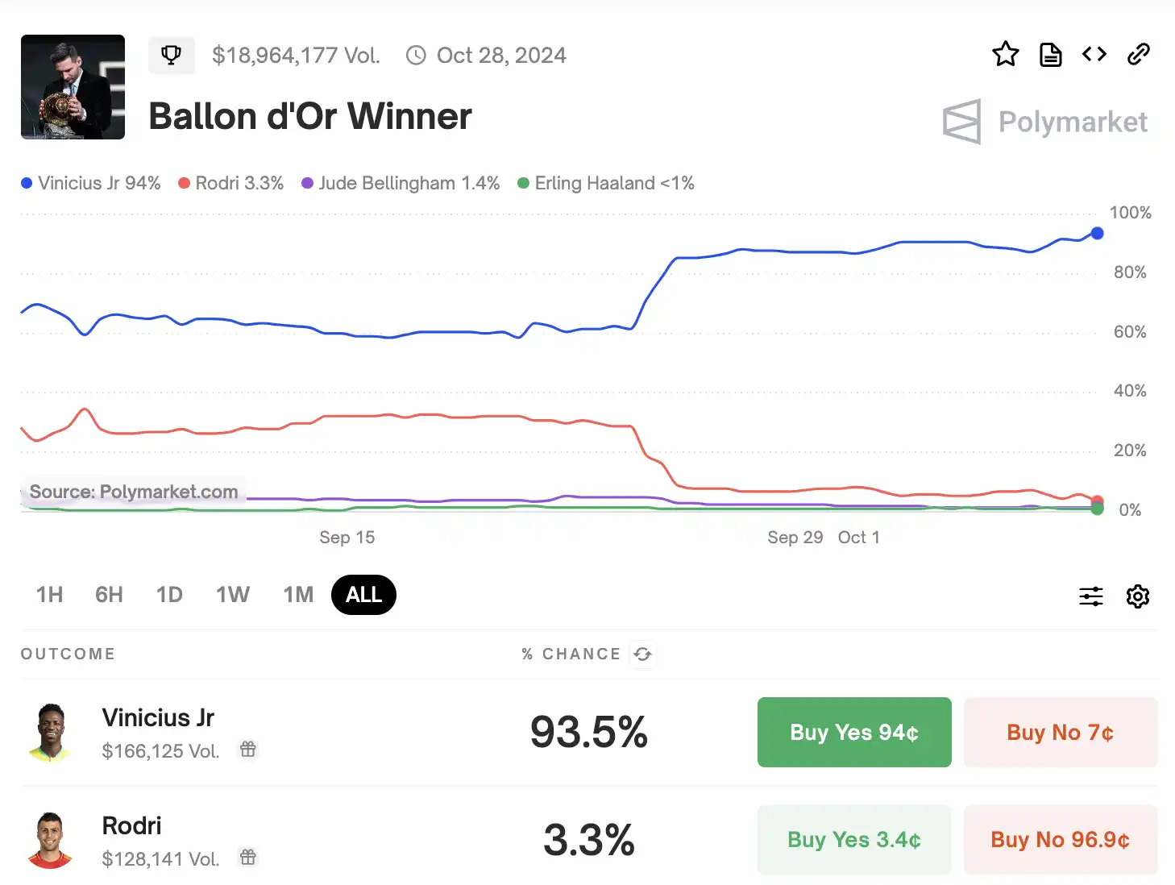The width and height of the screenshot is (1175, 885).
Task: Click the trophy category icon
Action: coord(171,56)
